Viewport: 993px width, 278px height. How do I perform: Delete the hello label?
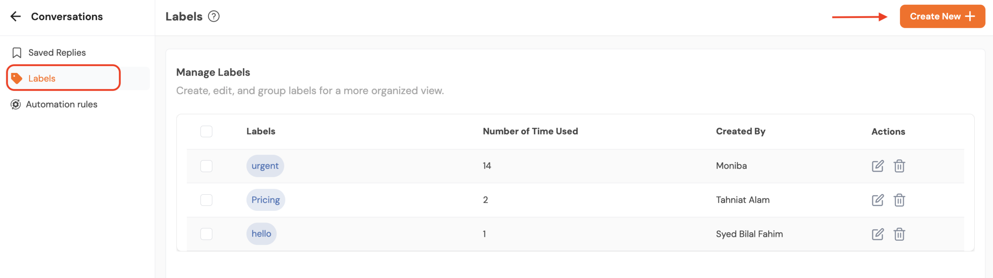899,234
